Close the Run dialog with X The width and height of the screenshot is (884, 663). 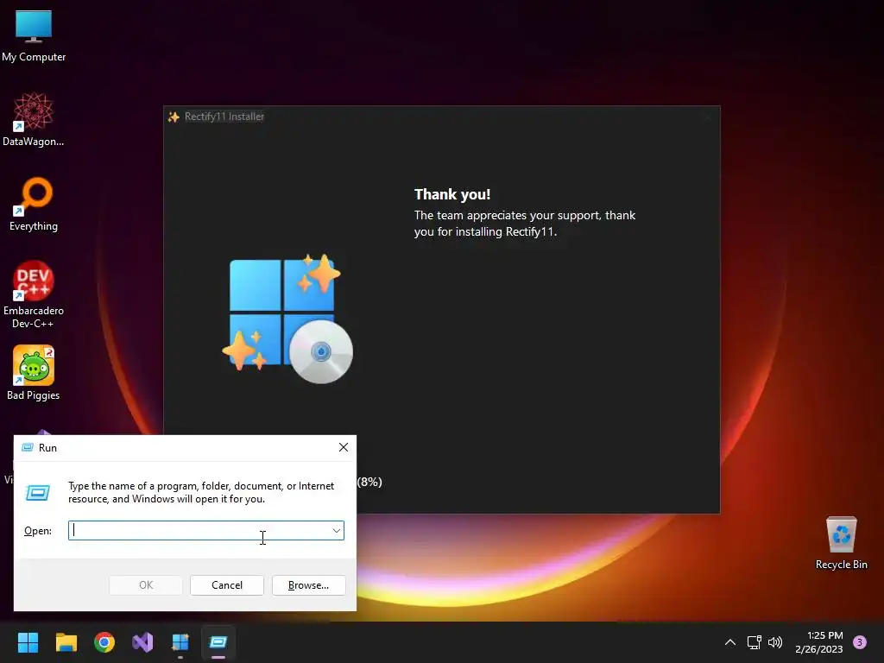[x=344, y=448]
